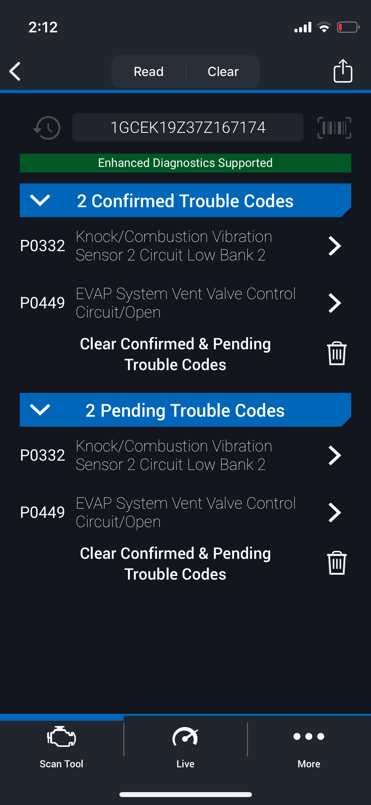The width and height of the screenshot is (371, 805).
Task: Open the share/export icon
Action: tap(343, 71)
